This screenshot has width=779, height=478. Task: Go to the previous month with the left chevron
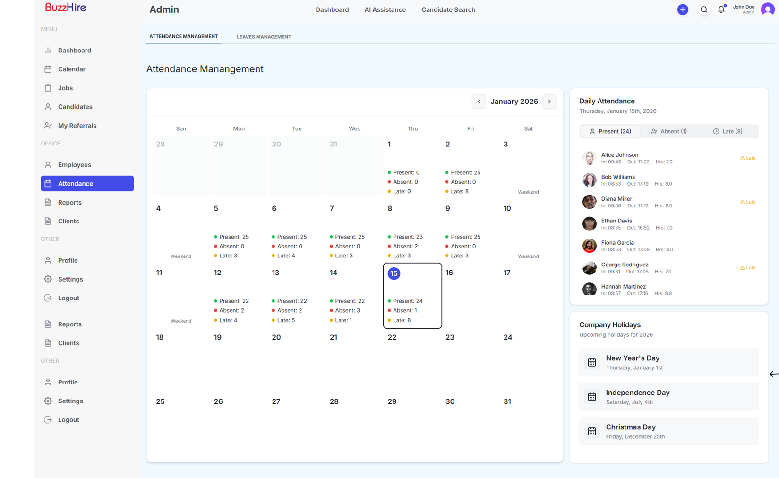tap(479, 102)
